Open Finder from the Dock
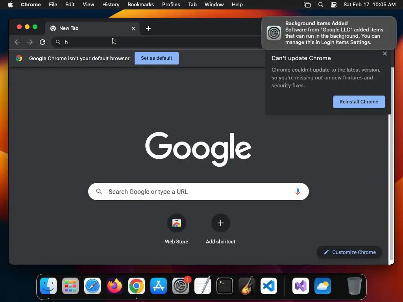The image size is (403, 302). coord(48,286)
